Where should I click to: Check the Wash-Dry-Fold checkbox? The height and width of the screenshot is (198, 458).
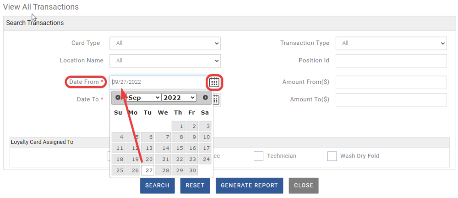[x=332, y=156]
